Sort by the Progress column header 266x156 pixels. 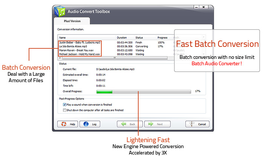point(164,37)
